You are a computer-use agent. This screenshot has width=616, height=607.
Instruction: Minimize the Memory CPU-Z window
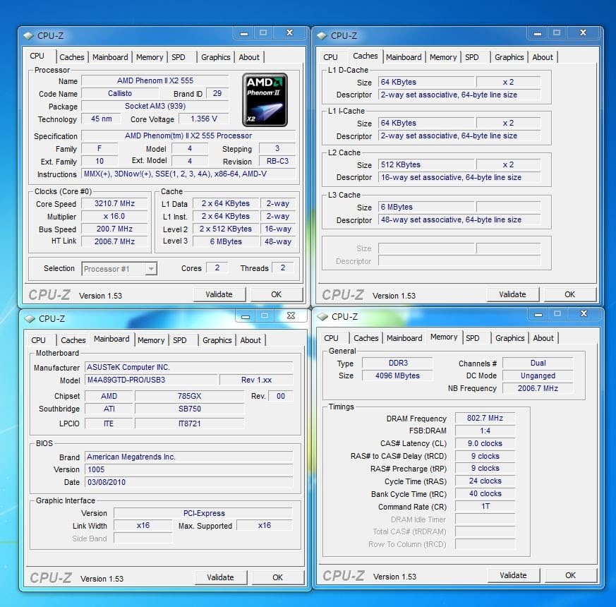(x=538, y=314)
